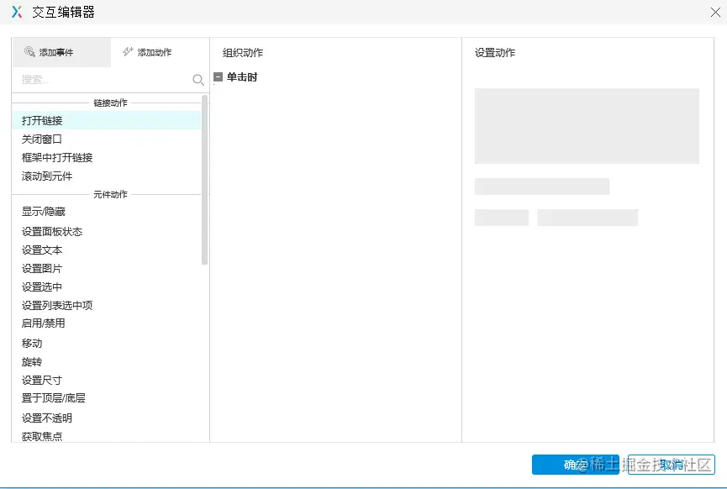This screenshot has width=727, height=489.
Task: Pick the 设置图片 action
Action: 107,268
